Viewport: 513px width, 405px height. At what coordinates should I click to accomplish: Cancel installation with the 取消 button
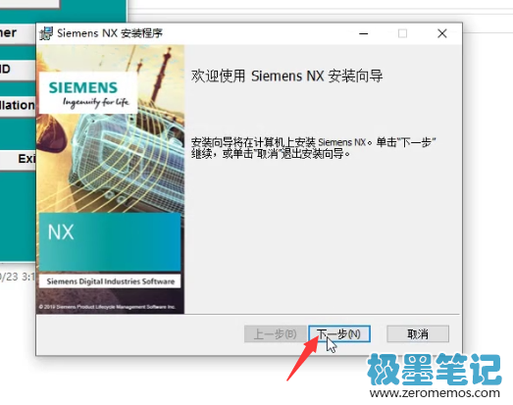pyautogui.click(x=418, y=334)
